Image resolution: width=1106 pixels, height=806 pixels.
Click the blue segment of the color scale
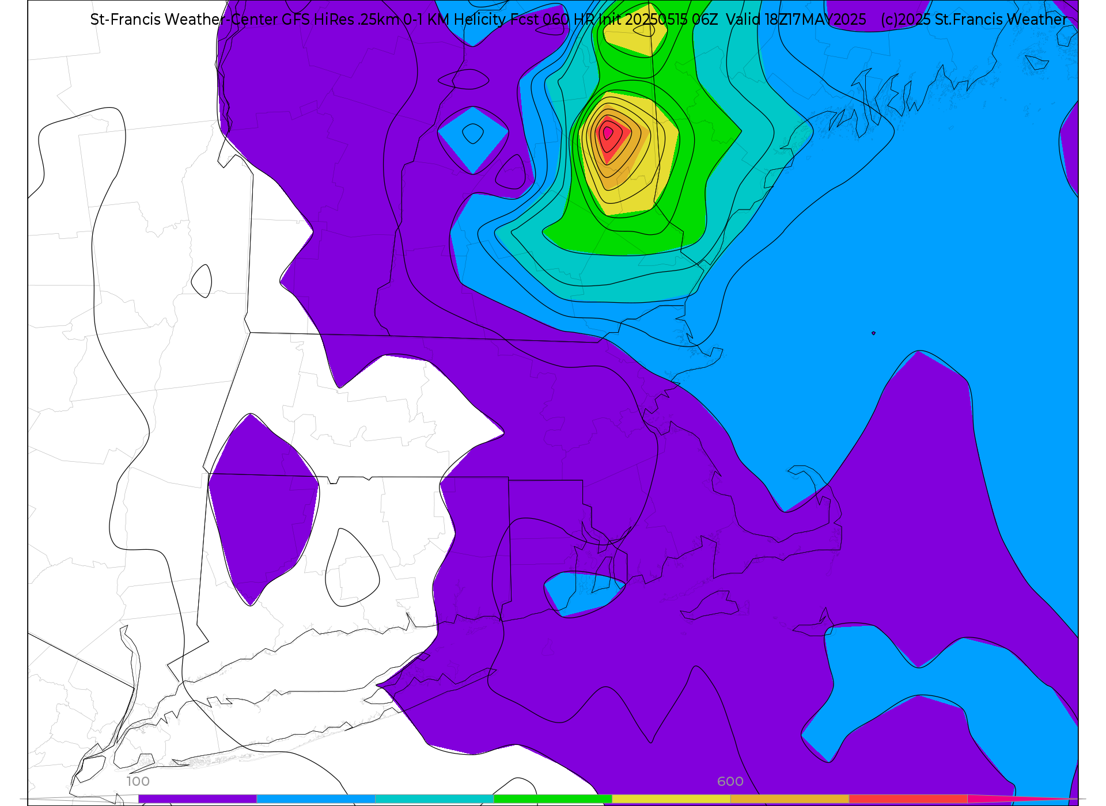click(x=316, y=799)
